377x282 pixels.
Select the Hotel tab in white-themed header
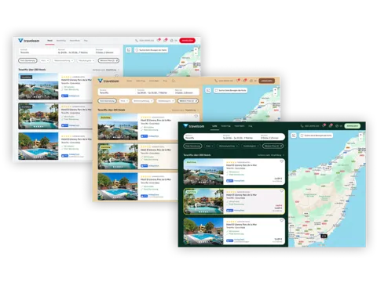pyautogui.click(x=49, y=41)
